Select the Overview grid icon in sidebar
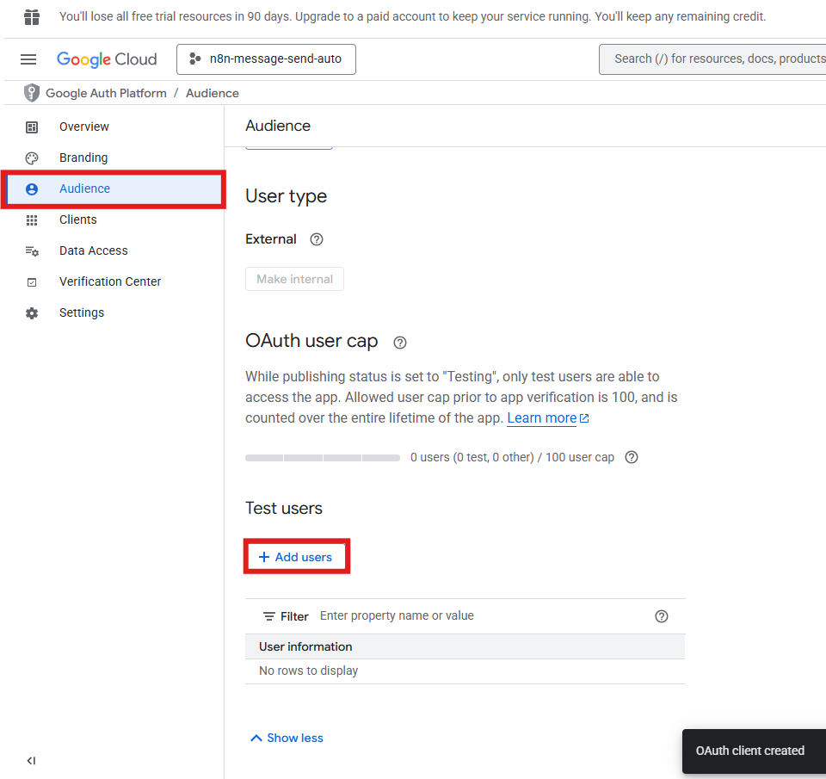826x779 pixels. tap(31, 127)
